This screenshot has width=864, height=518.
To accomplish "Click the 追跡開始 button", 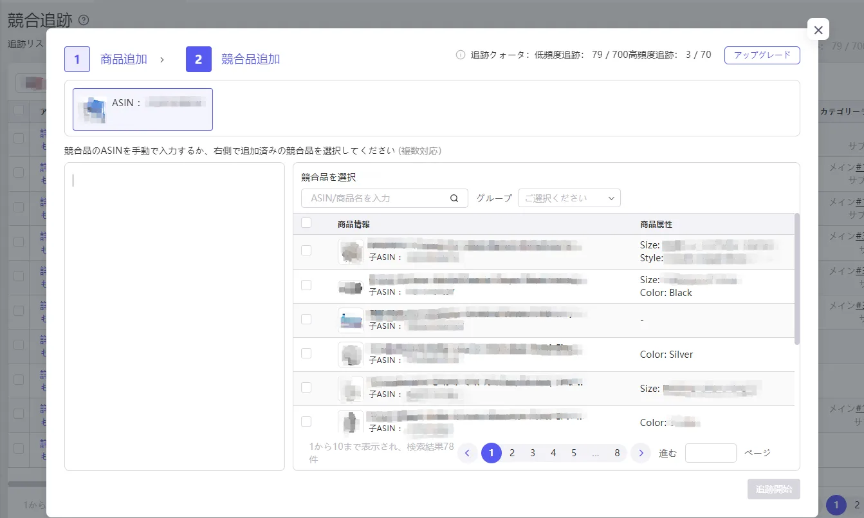I will click(774, 489).
